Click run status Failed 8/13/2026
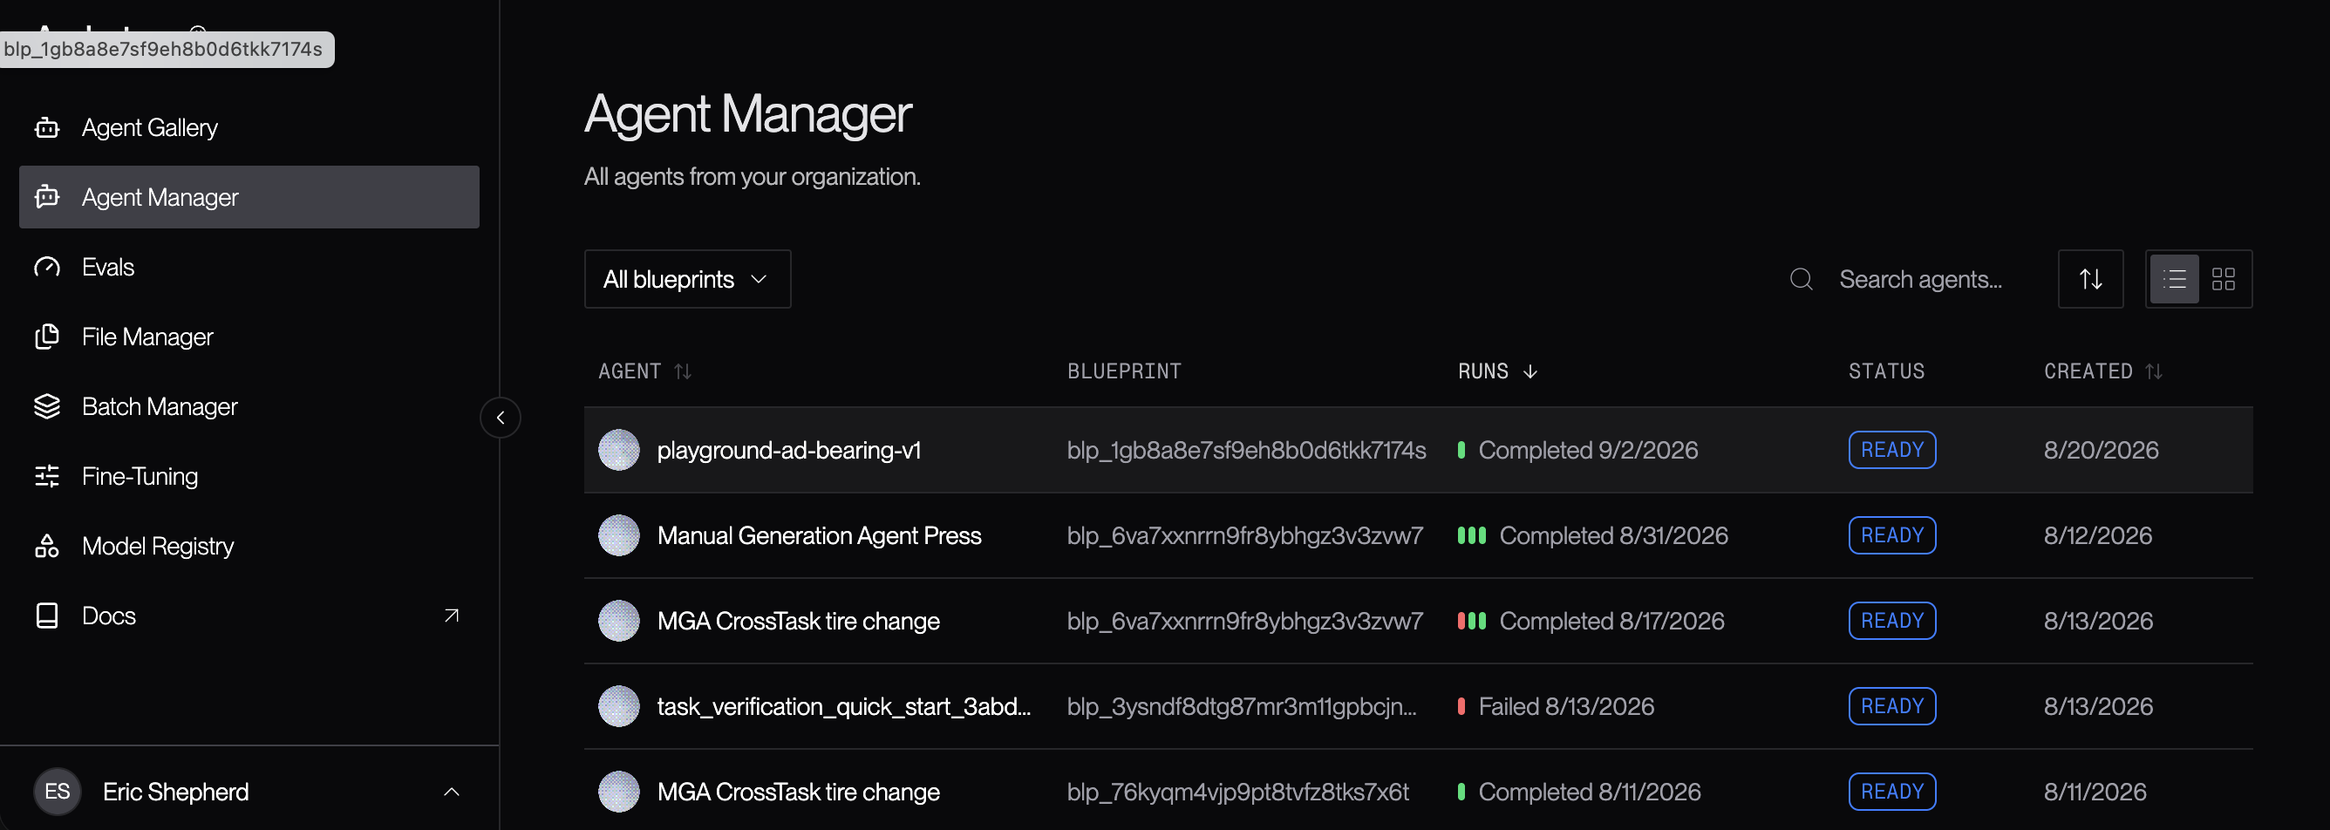The image size is (2330, 830). point(1566,706)
